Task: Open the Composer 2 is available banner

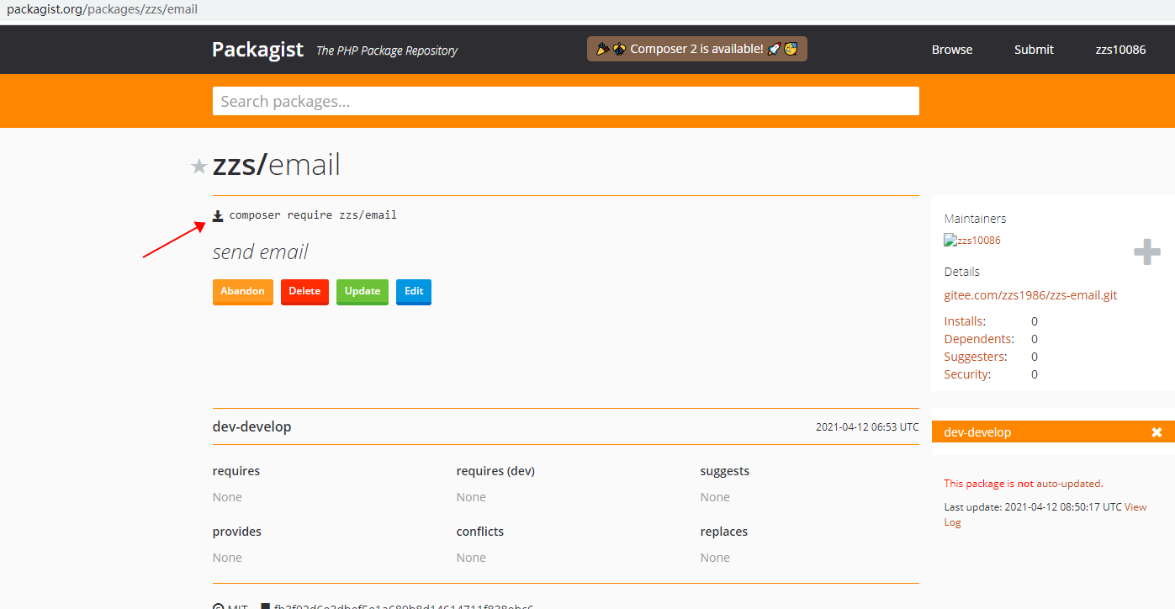Action: pos(696,49)
